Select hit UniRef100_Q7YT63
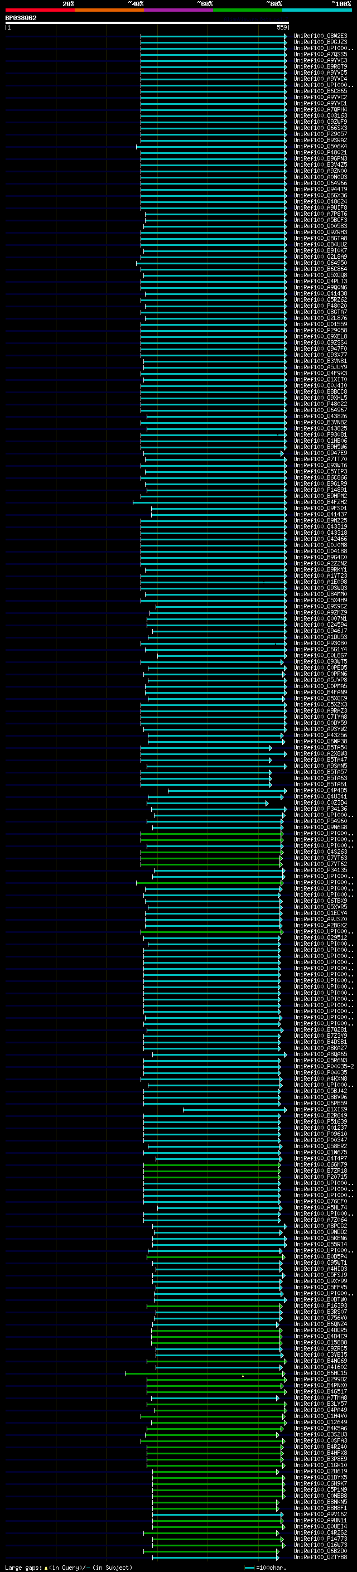 click(x=320, y=858)
